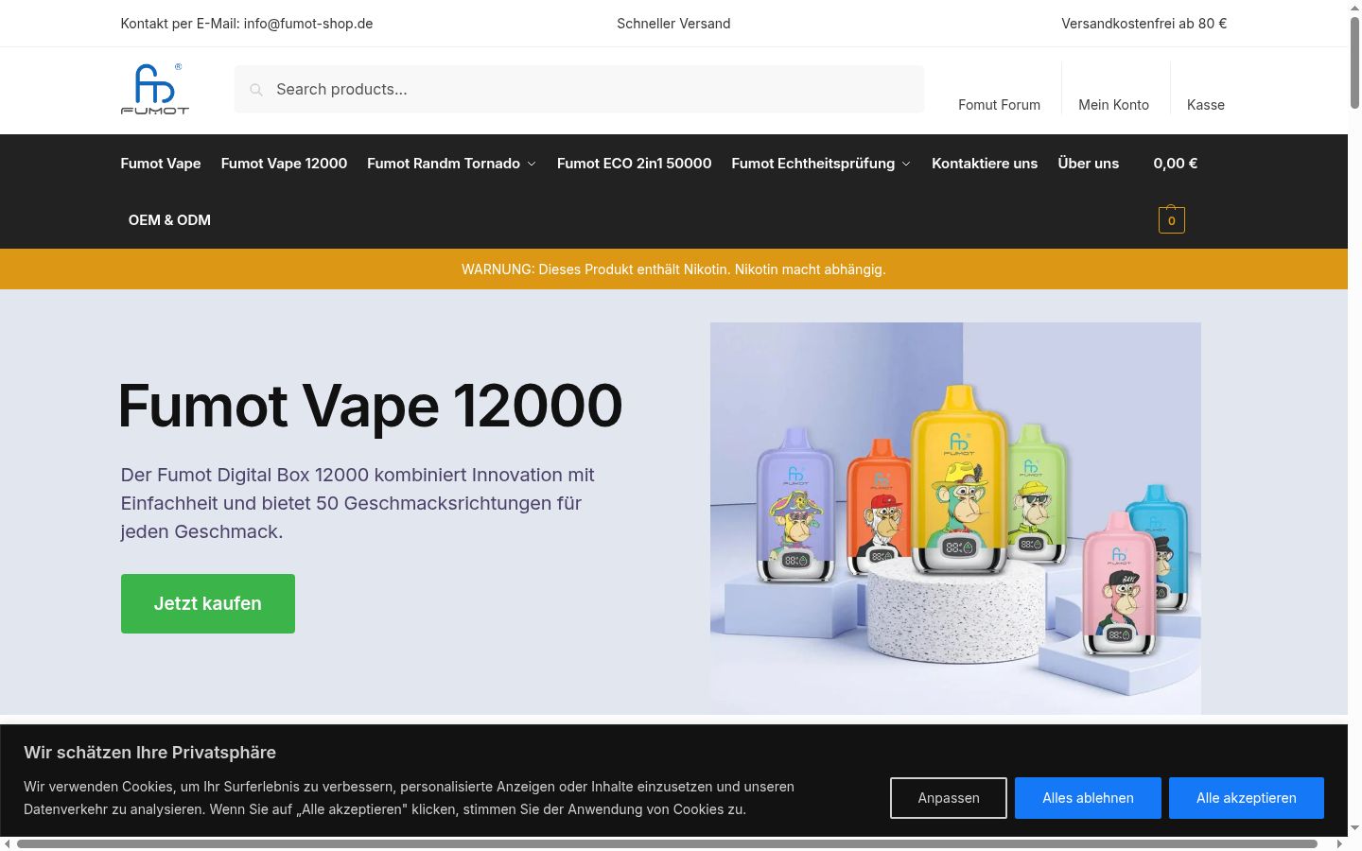Click the Wir schätzen Ihre Privatsphäre heading
This screenshot has height=851, width=1362.
tap(149, 753)
